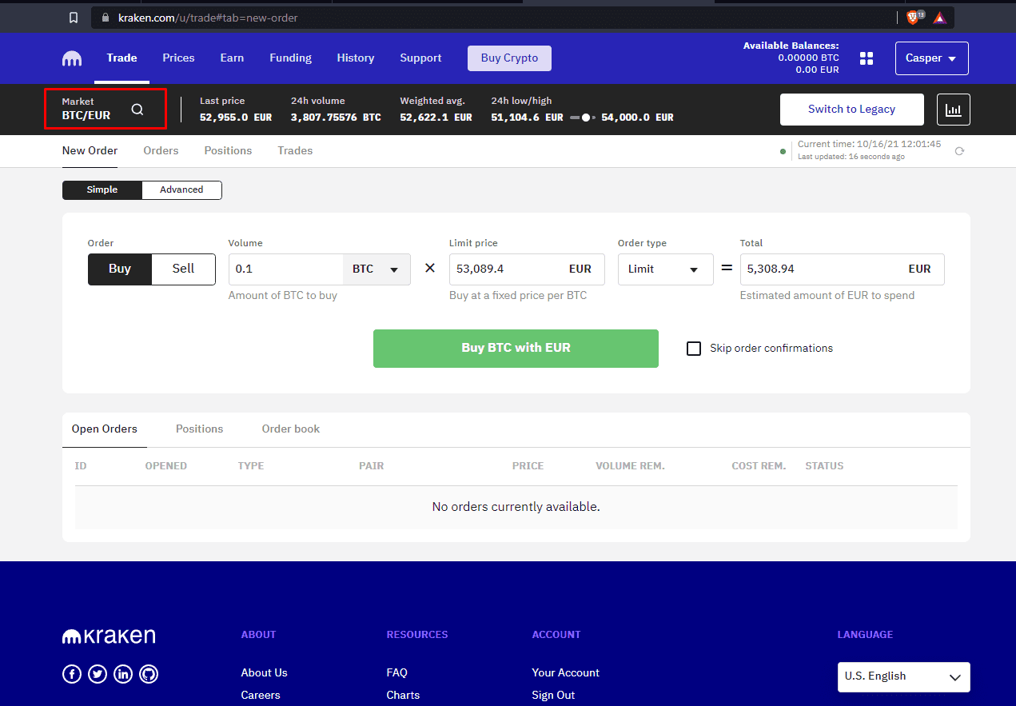Open the apps grid icon

(867, 58)
